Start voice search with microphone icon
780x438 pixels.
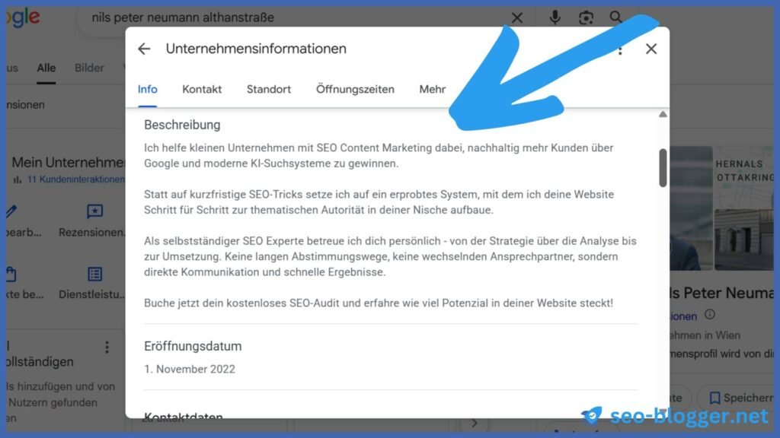pos(555,17)
